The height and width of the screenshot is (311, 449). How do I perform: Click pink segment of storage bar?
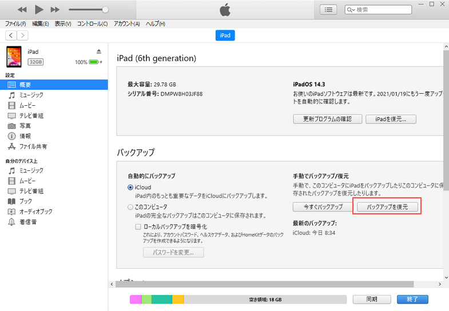point(136,299)
